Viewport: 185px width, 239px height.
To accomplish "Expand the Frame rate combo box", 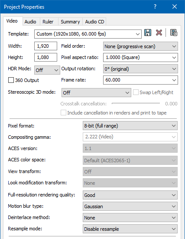I will 140,80.
